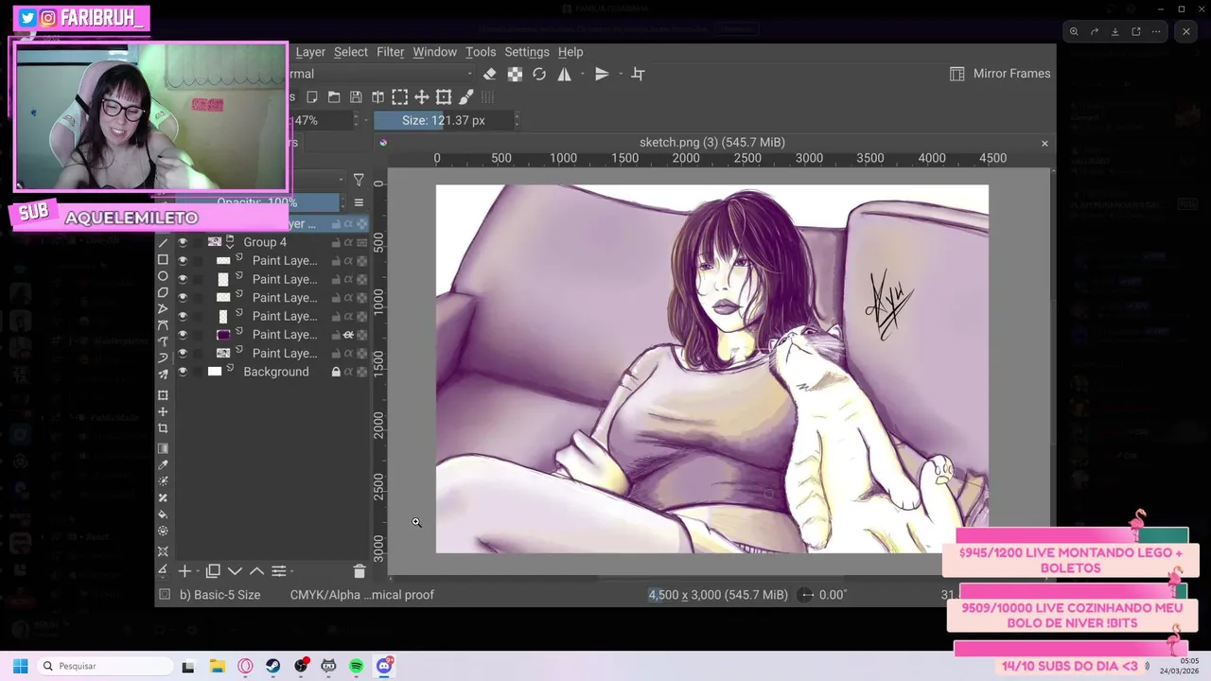Click the layer filter funnel icon
Viewport: 1211px width, 681px height.
click(359, 180)
